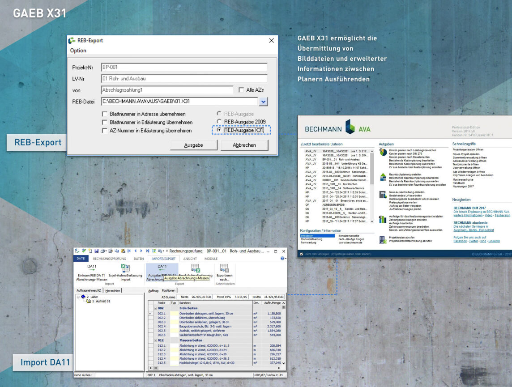
Task: Check AZ-Nummer in Erläuterung übernehmen
Action: pyautogui.click(x=105, y=131)
